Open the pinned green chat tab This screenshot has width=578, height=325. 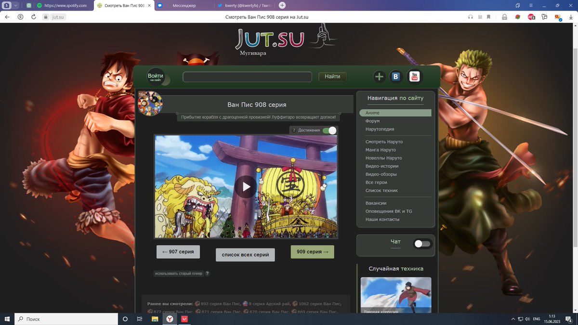point(29,5)
